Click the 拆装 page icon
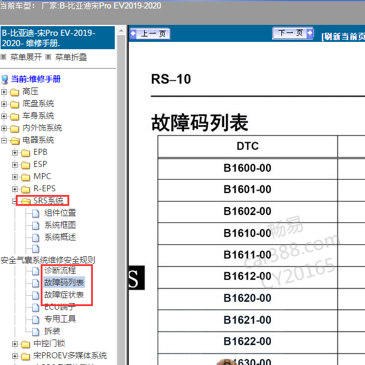This screenshot has width=365, height=365. click(x=36, y=332)
